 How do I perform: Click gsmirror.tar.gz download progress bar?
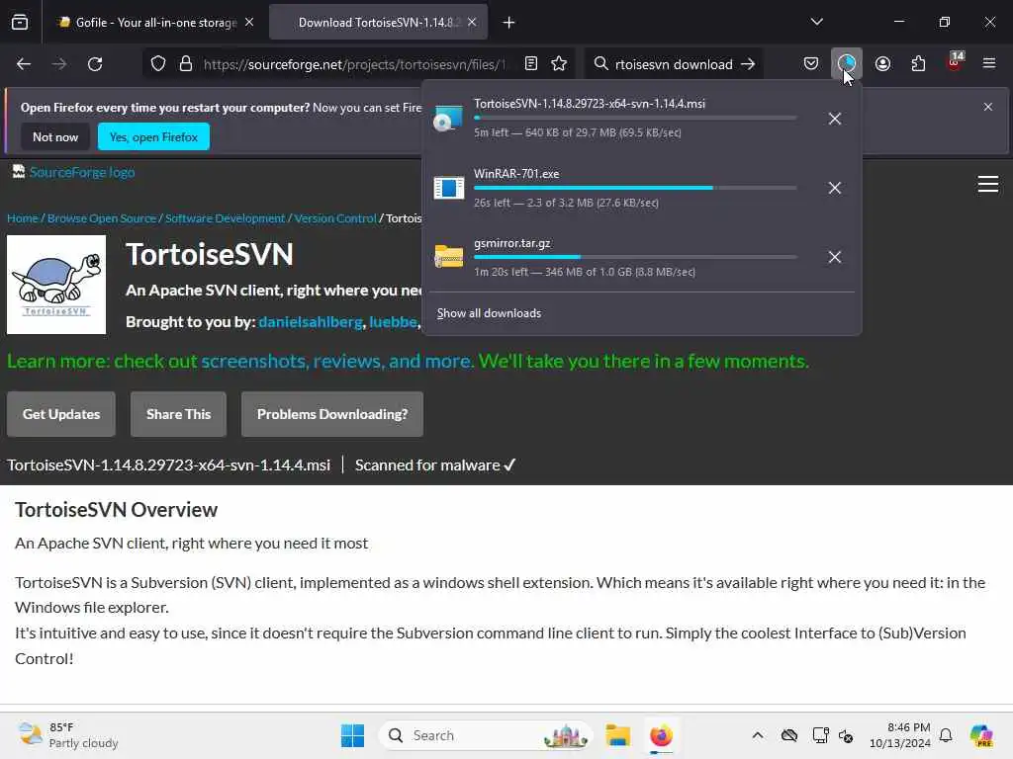[x=635, y=257]
